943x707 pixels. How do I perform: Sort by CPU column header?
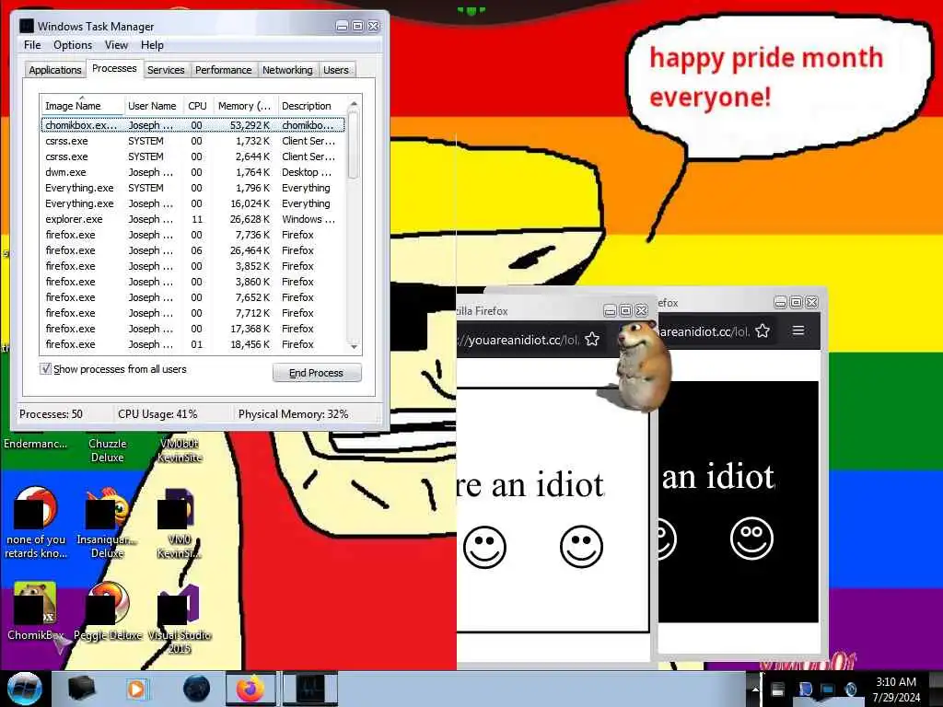197,106
